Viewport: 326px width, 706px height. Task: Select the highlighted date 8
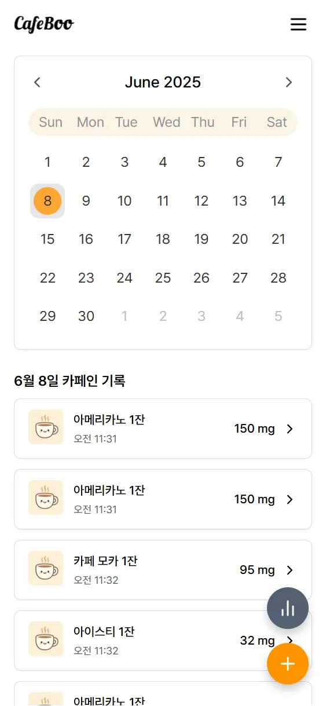tap(47, 201)
